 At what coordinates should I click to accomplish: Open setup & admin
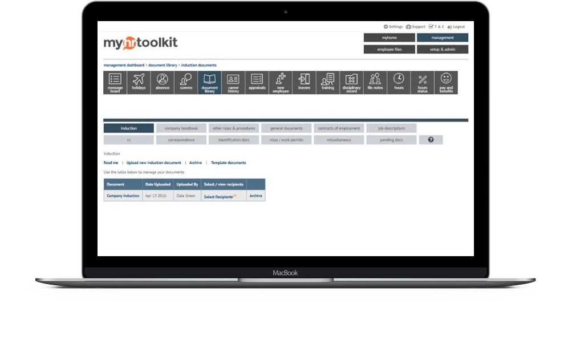(443, 49)
